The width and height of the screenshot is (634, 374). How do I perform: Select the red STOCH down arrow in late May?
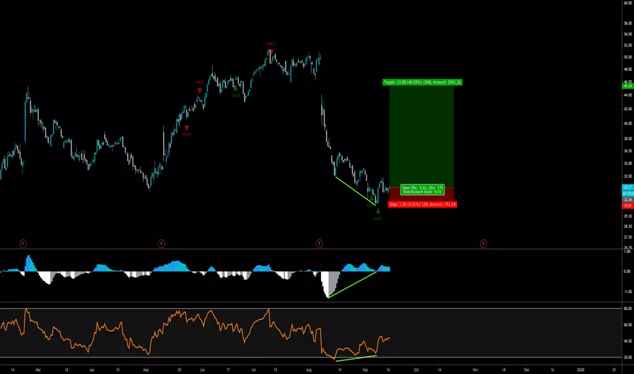click(x=187, y=128)
